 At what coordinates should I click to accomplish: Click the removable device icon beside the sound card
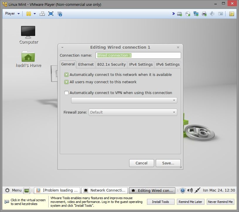click(x=221, y=14)
